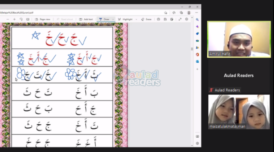The height and width of the screenshot is (152, 274).
Task: Click the browser address bar
Action: (x=82, y=13)
